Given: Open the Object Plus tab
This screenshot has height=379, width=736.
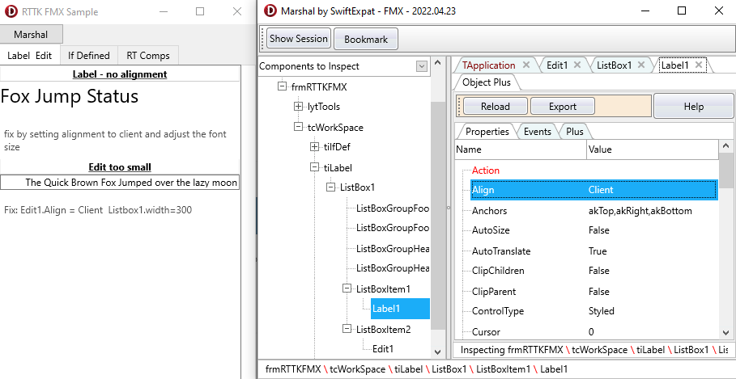Looking at the screenshot, I should (x=487, y=82).
